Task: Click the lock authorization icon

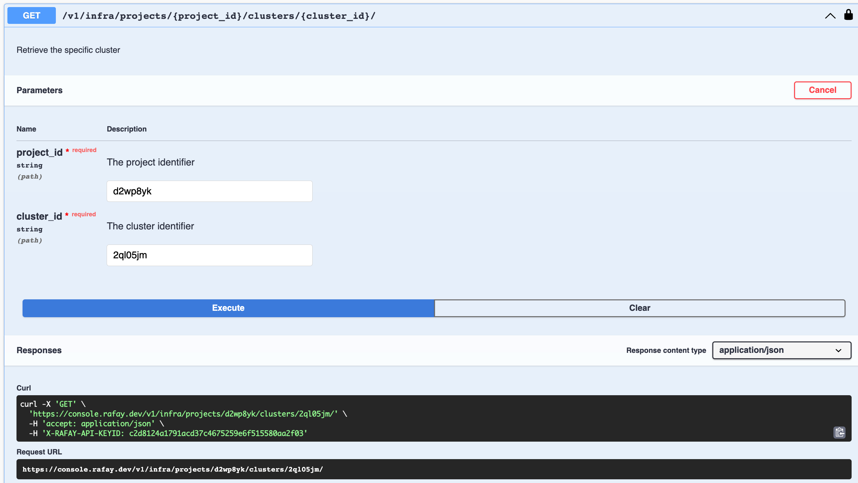Action: click(x=848, y=15)
